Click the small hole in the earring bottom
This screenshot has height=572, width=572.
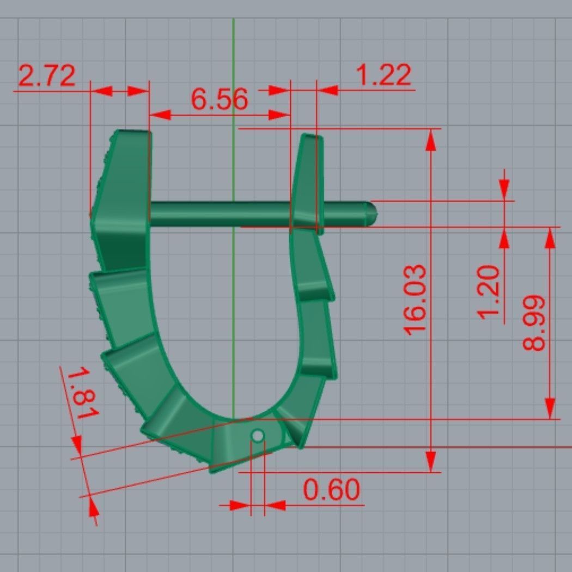(x=258, y=436)
